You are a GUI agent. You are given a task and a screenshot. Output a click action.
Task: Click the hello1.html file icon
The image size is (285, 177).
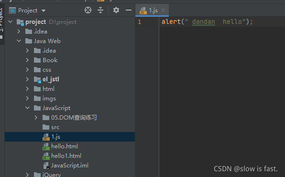pyautogui.click(x=46, y=156)
